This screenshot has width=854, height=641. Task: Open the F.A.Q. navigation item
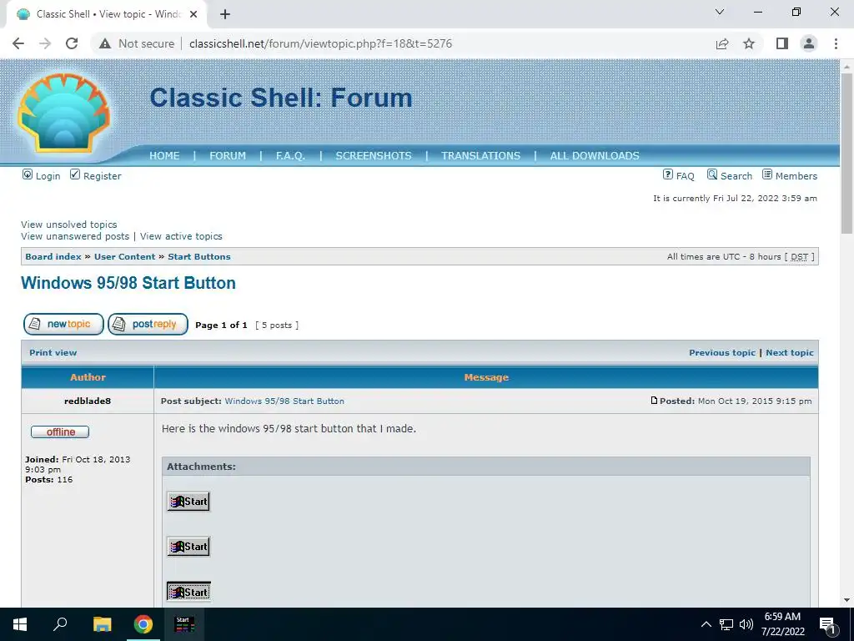pyautogui.click(x=290, y=156)
